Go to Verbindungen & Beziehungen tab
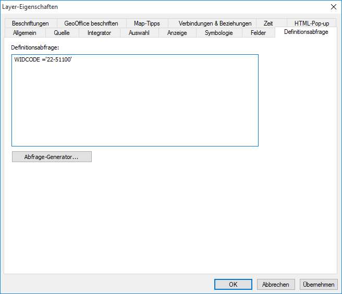The image size is (342, 294). click(215, 23)
